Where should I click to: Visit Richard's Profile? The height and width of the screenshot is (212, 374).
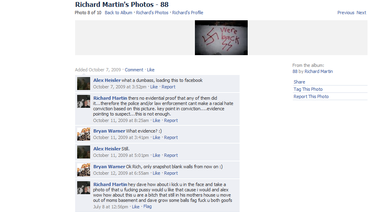pyautogui.click(x=188, y=13)
